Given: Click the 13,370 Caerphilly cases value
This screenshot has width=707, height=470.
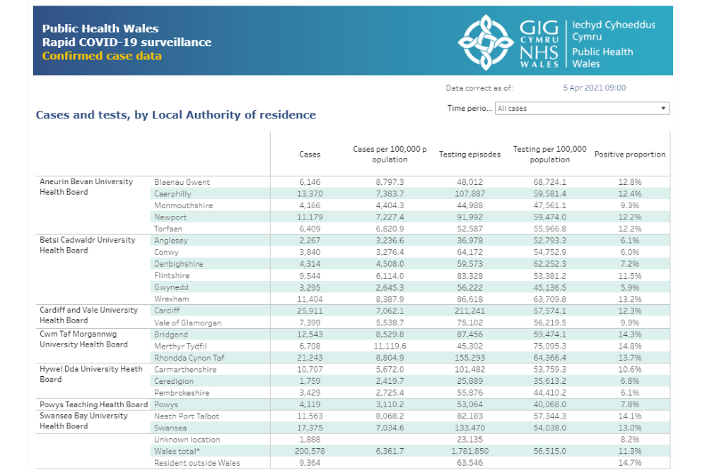Looking at the screenshot, I should [x=310, y=194].
